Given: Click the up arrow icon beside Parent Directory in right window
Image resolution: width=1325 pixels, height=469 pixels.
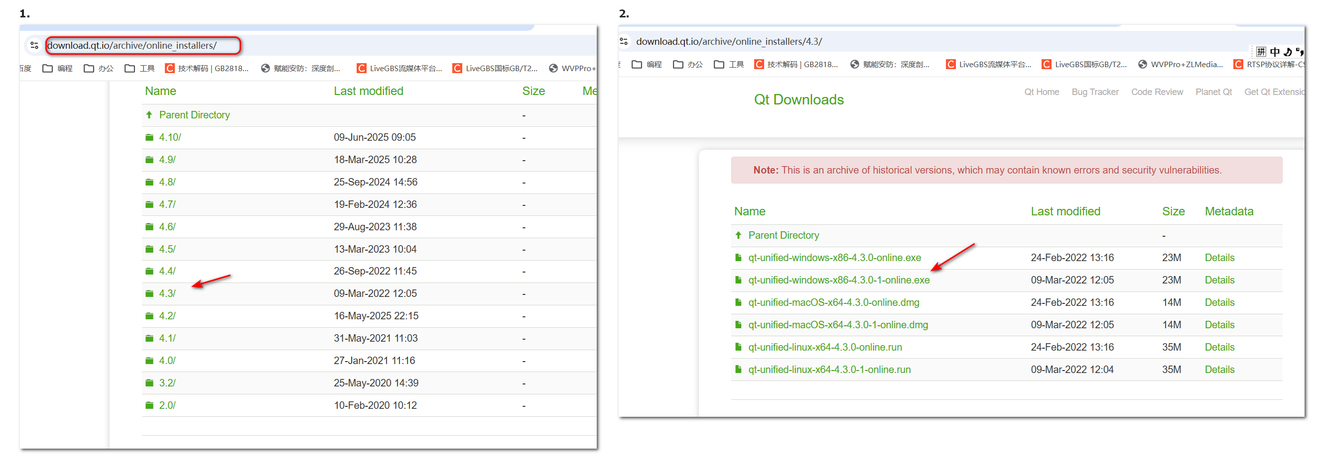Looking at the screenshot, I should 738,235.
